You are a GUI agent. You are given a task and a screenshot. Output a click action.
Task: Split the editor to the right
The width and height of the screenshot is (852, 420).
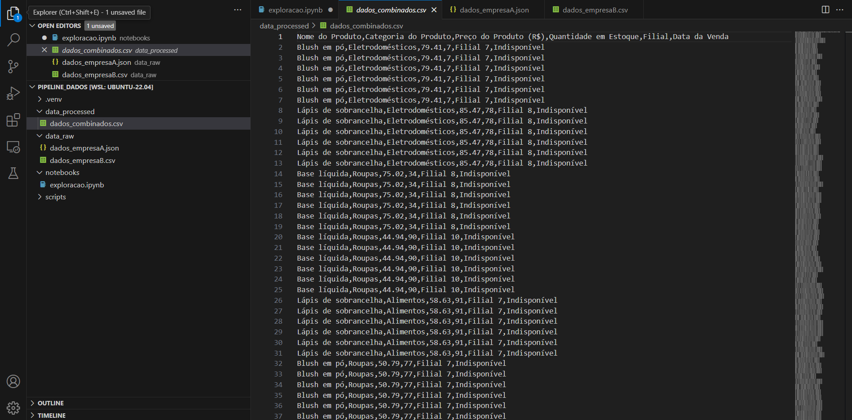(x=825, y=10)
